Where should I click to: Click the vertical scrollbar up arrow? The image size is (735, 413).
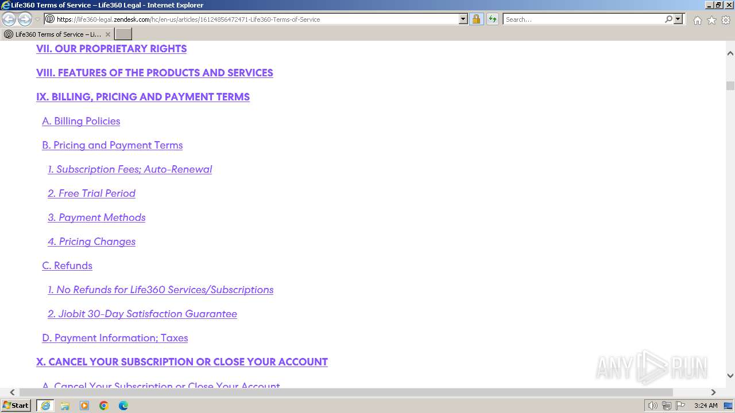pos(730,53)
